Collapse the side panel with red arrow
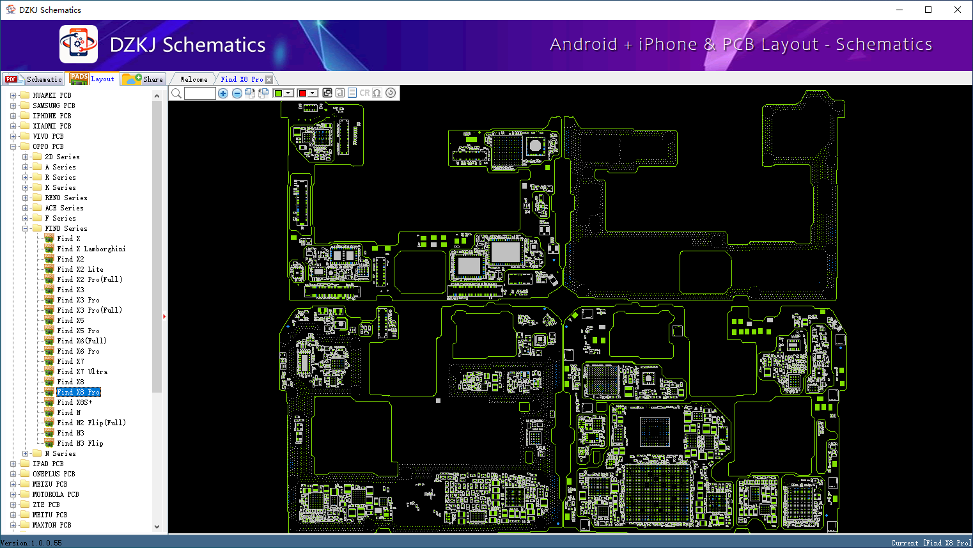This screenshot has height=548, width=973. [x=164, y=316]
